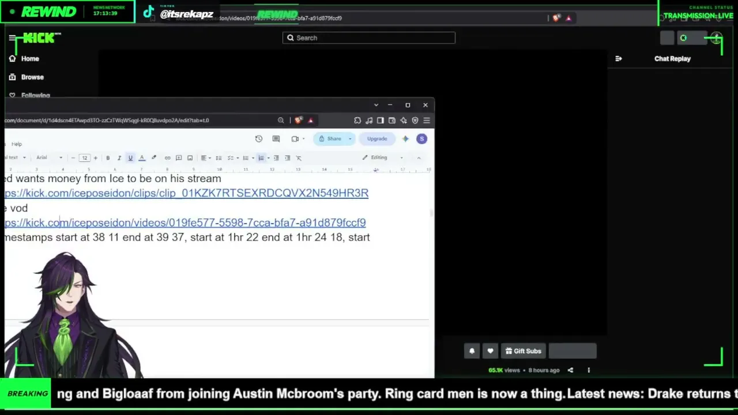
Task: Open line and paragraph spacing options
Action: coord(219,158)
